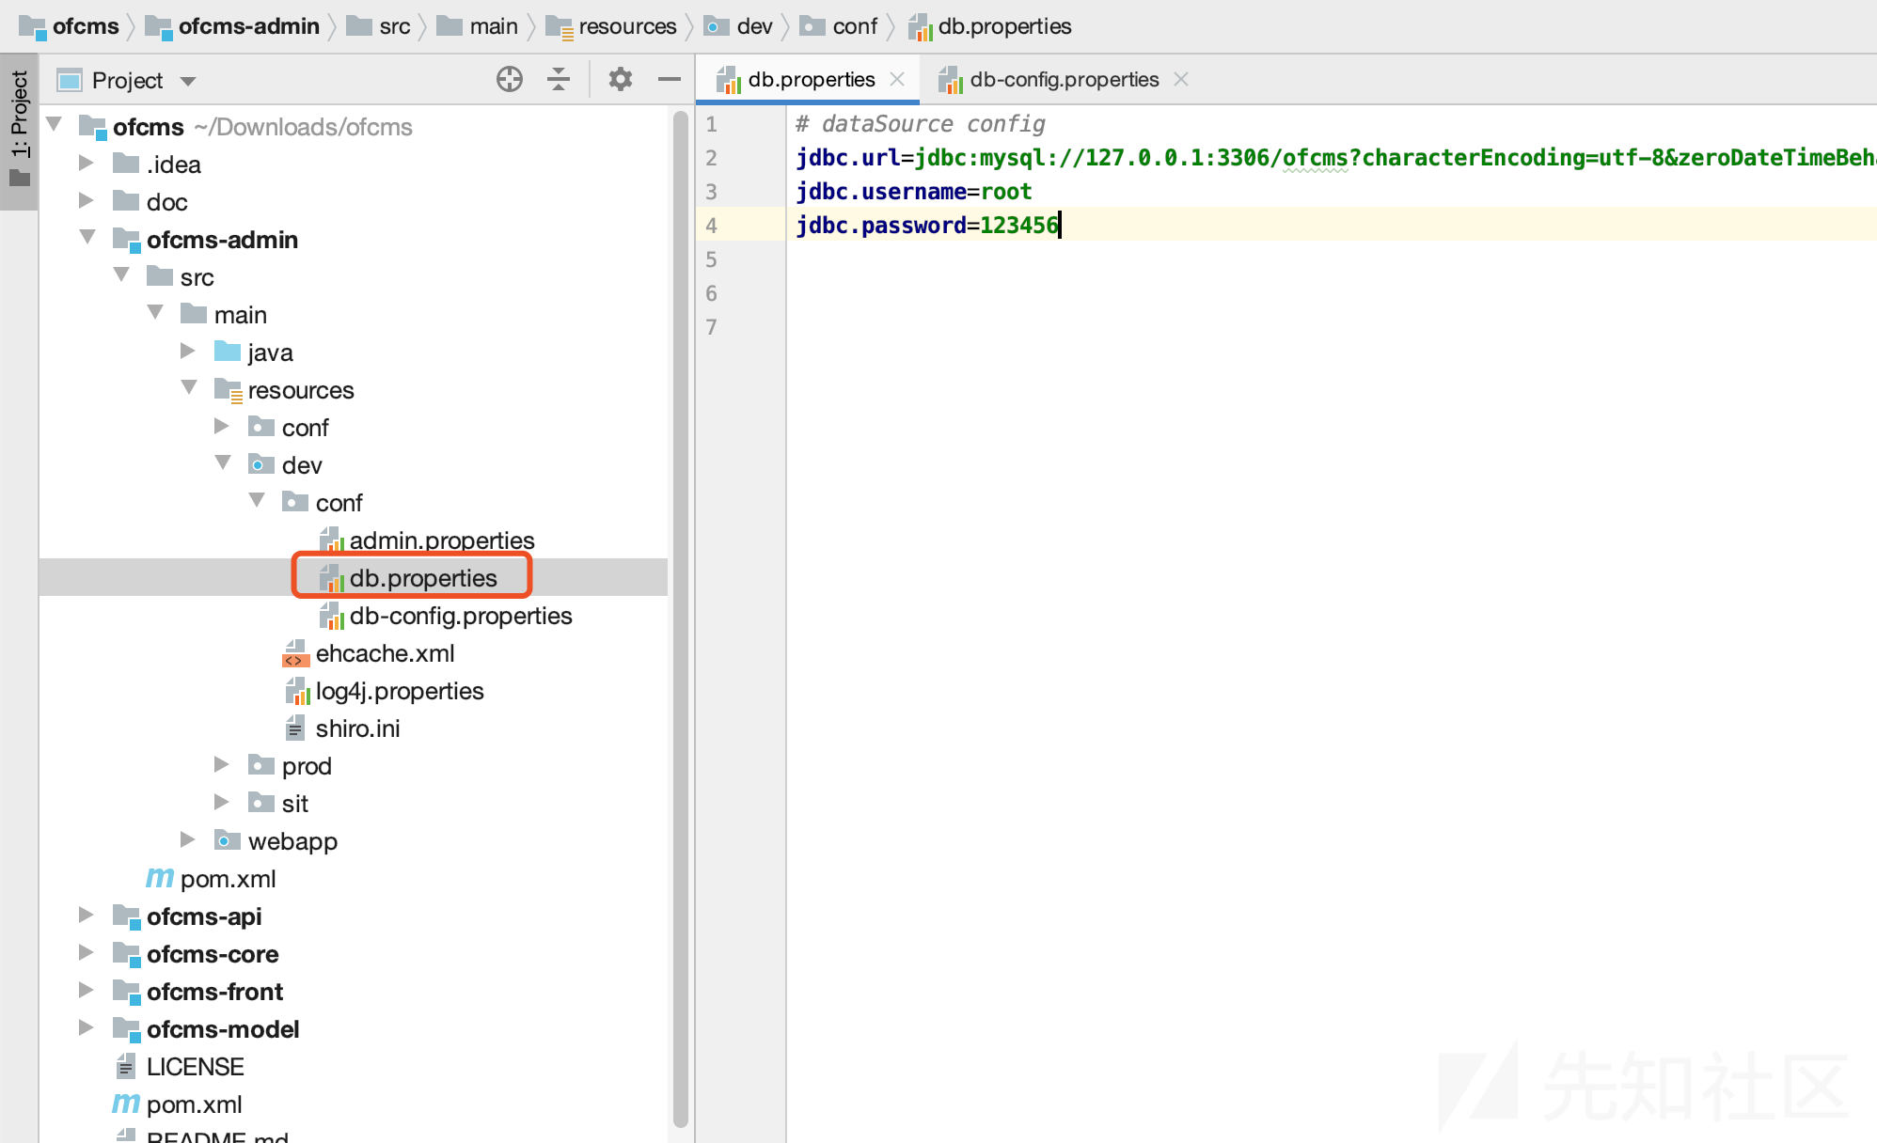1877x1143 pixels.
Task: Expand the .idea folder
Action: click(87, 163)
